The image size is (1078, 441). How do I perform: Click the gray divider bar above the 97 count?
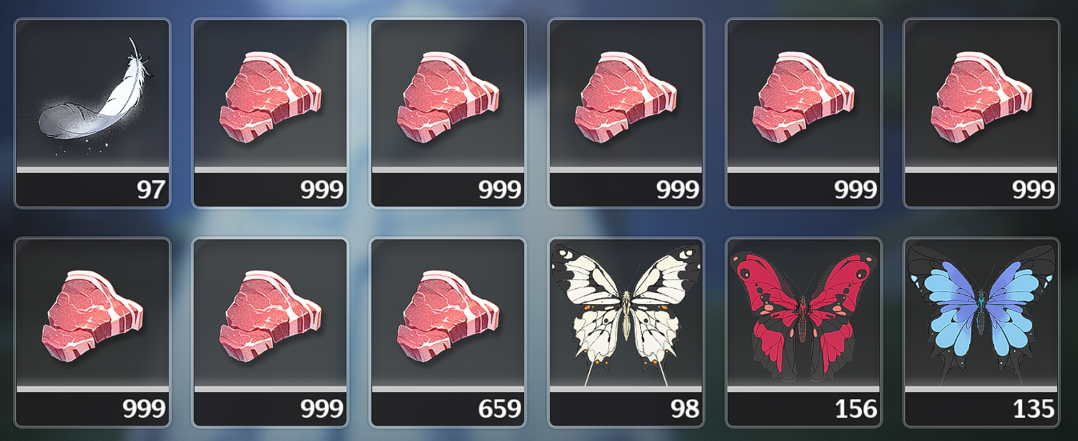click(x=93, y=170)
